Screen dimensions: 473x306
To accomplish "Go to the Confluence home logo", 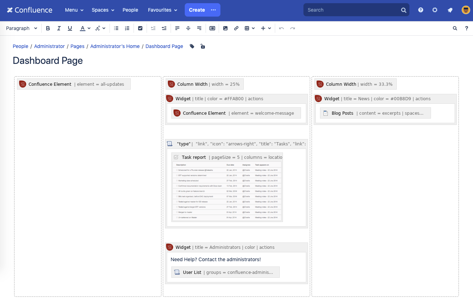I will coord(30,10).
